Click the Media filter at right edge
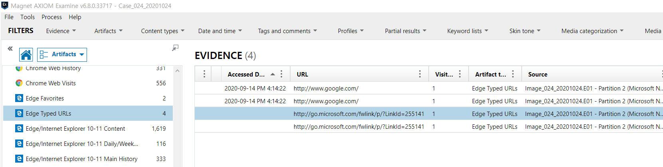 (x=653, y=31)
